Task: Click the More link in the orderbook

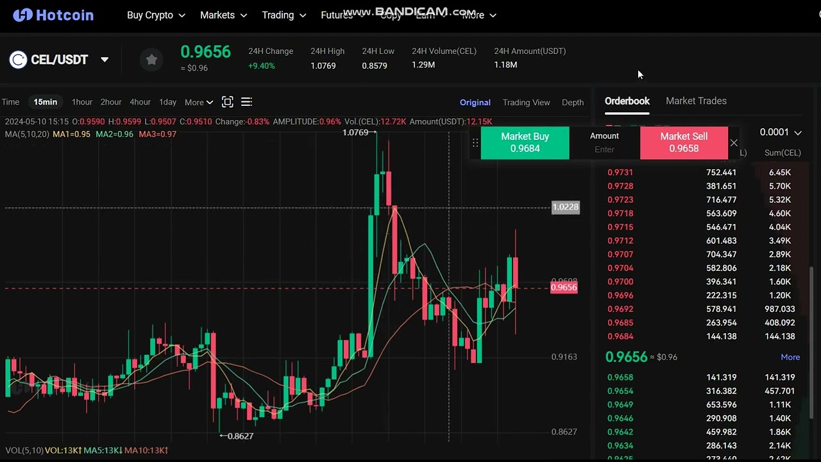Action: 790,357
